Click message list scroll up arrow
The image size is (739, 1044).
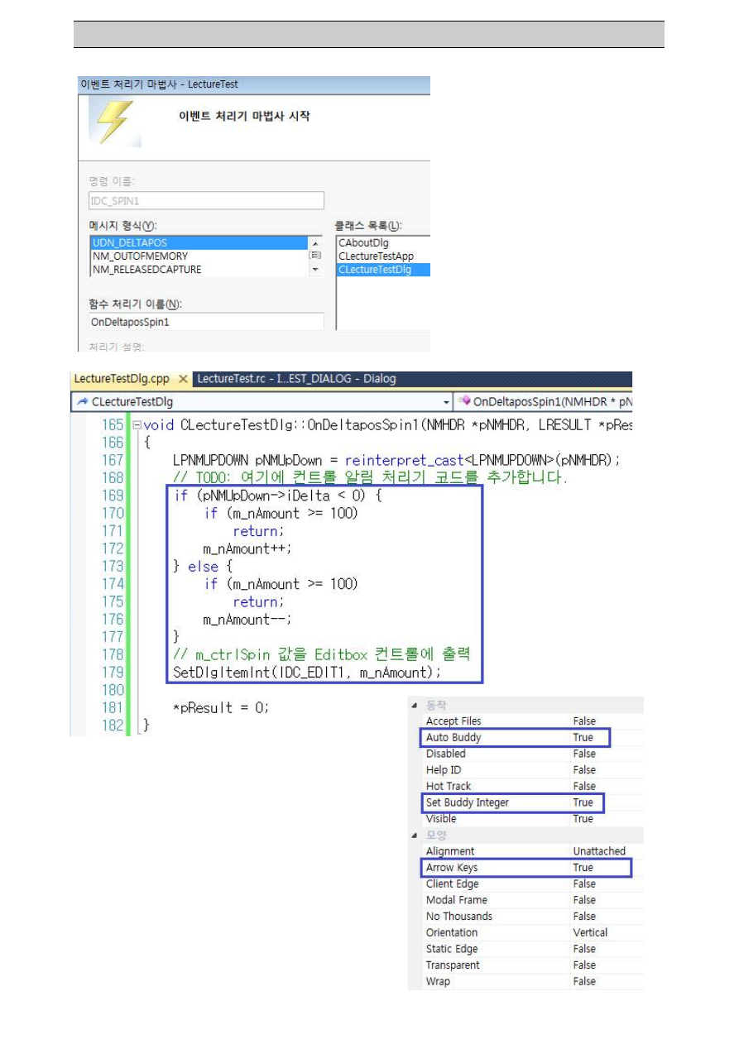[314, 243]
